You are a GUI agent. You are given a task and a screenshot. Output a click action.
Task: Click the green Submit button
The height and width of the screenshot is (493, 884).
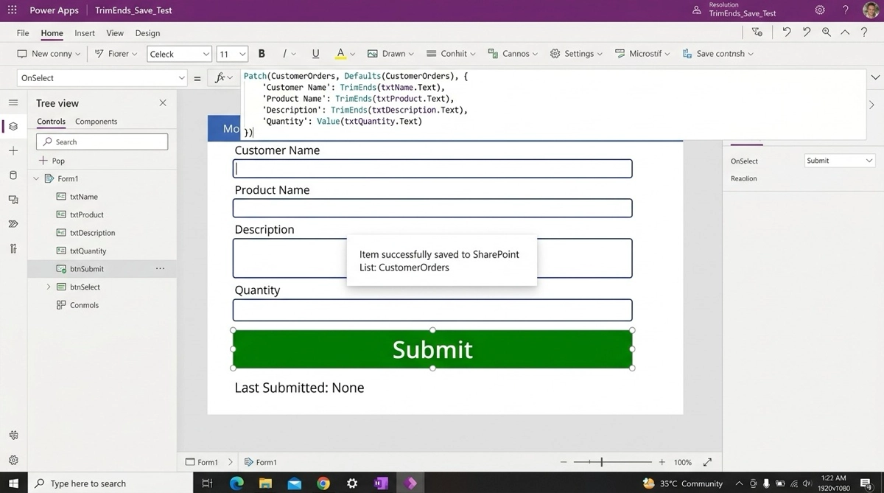coord(432,349)
